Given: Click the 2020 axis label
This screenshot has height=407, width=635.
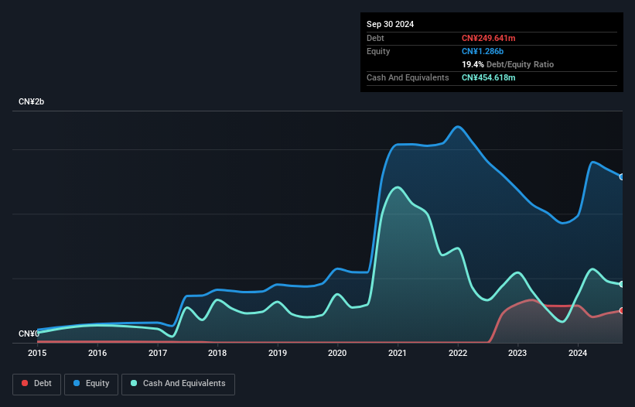Looking at the screenshot, I should click(337, 353).
